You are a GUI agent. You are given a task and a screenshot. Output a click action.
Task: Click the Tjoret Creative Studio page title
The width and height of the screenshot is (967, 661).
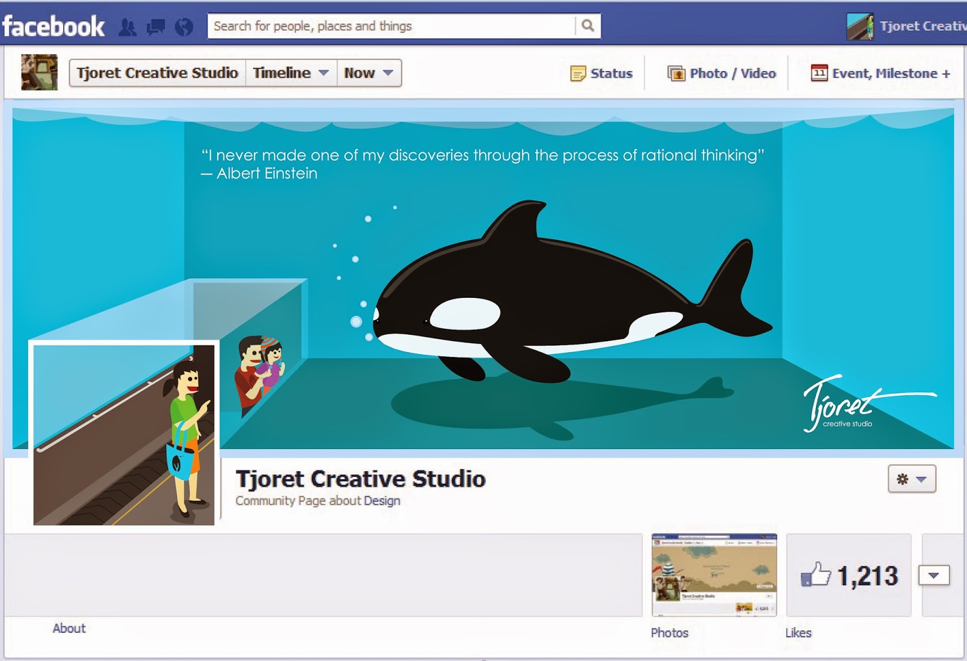361,479
